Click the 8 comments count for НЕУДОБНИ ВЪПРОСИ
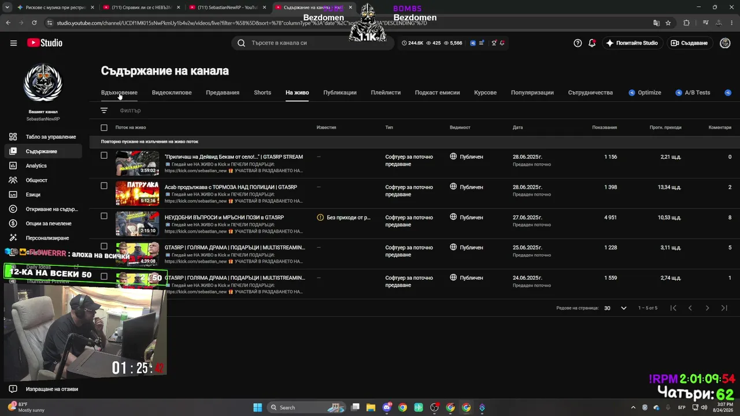 tap(730, 218)
